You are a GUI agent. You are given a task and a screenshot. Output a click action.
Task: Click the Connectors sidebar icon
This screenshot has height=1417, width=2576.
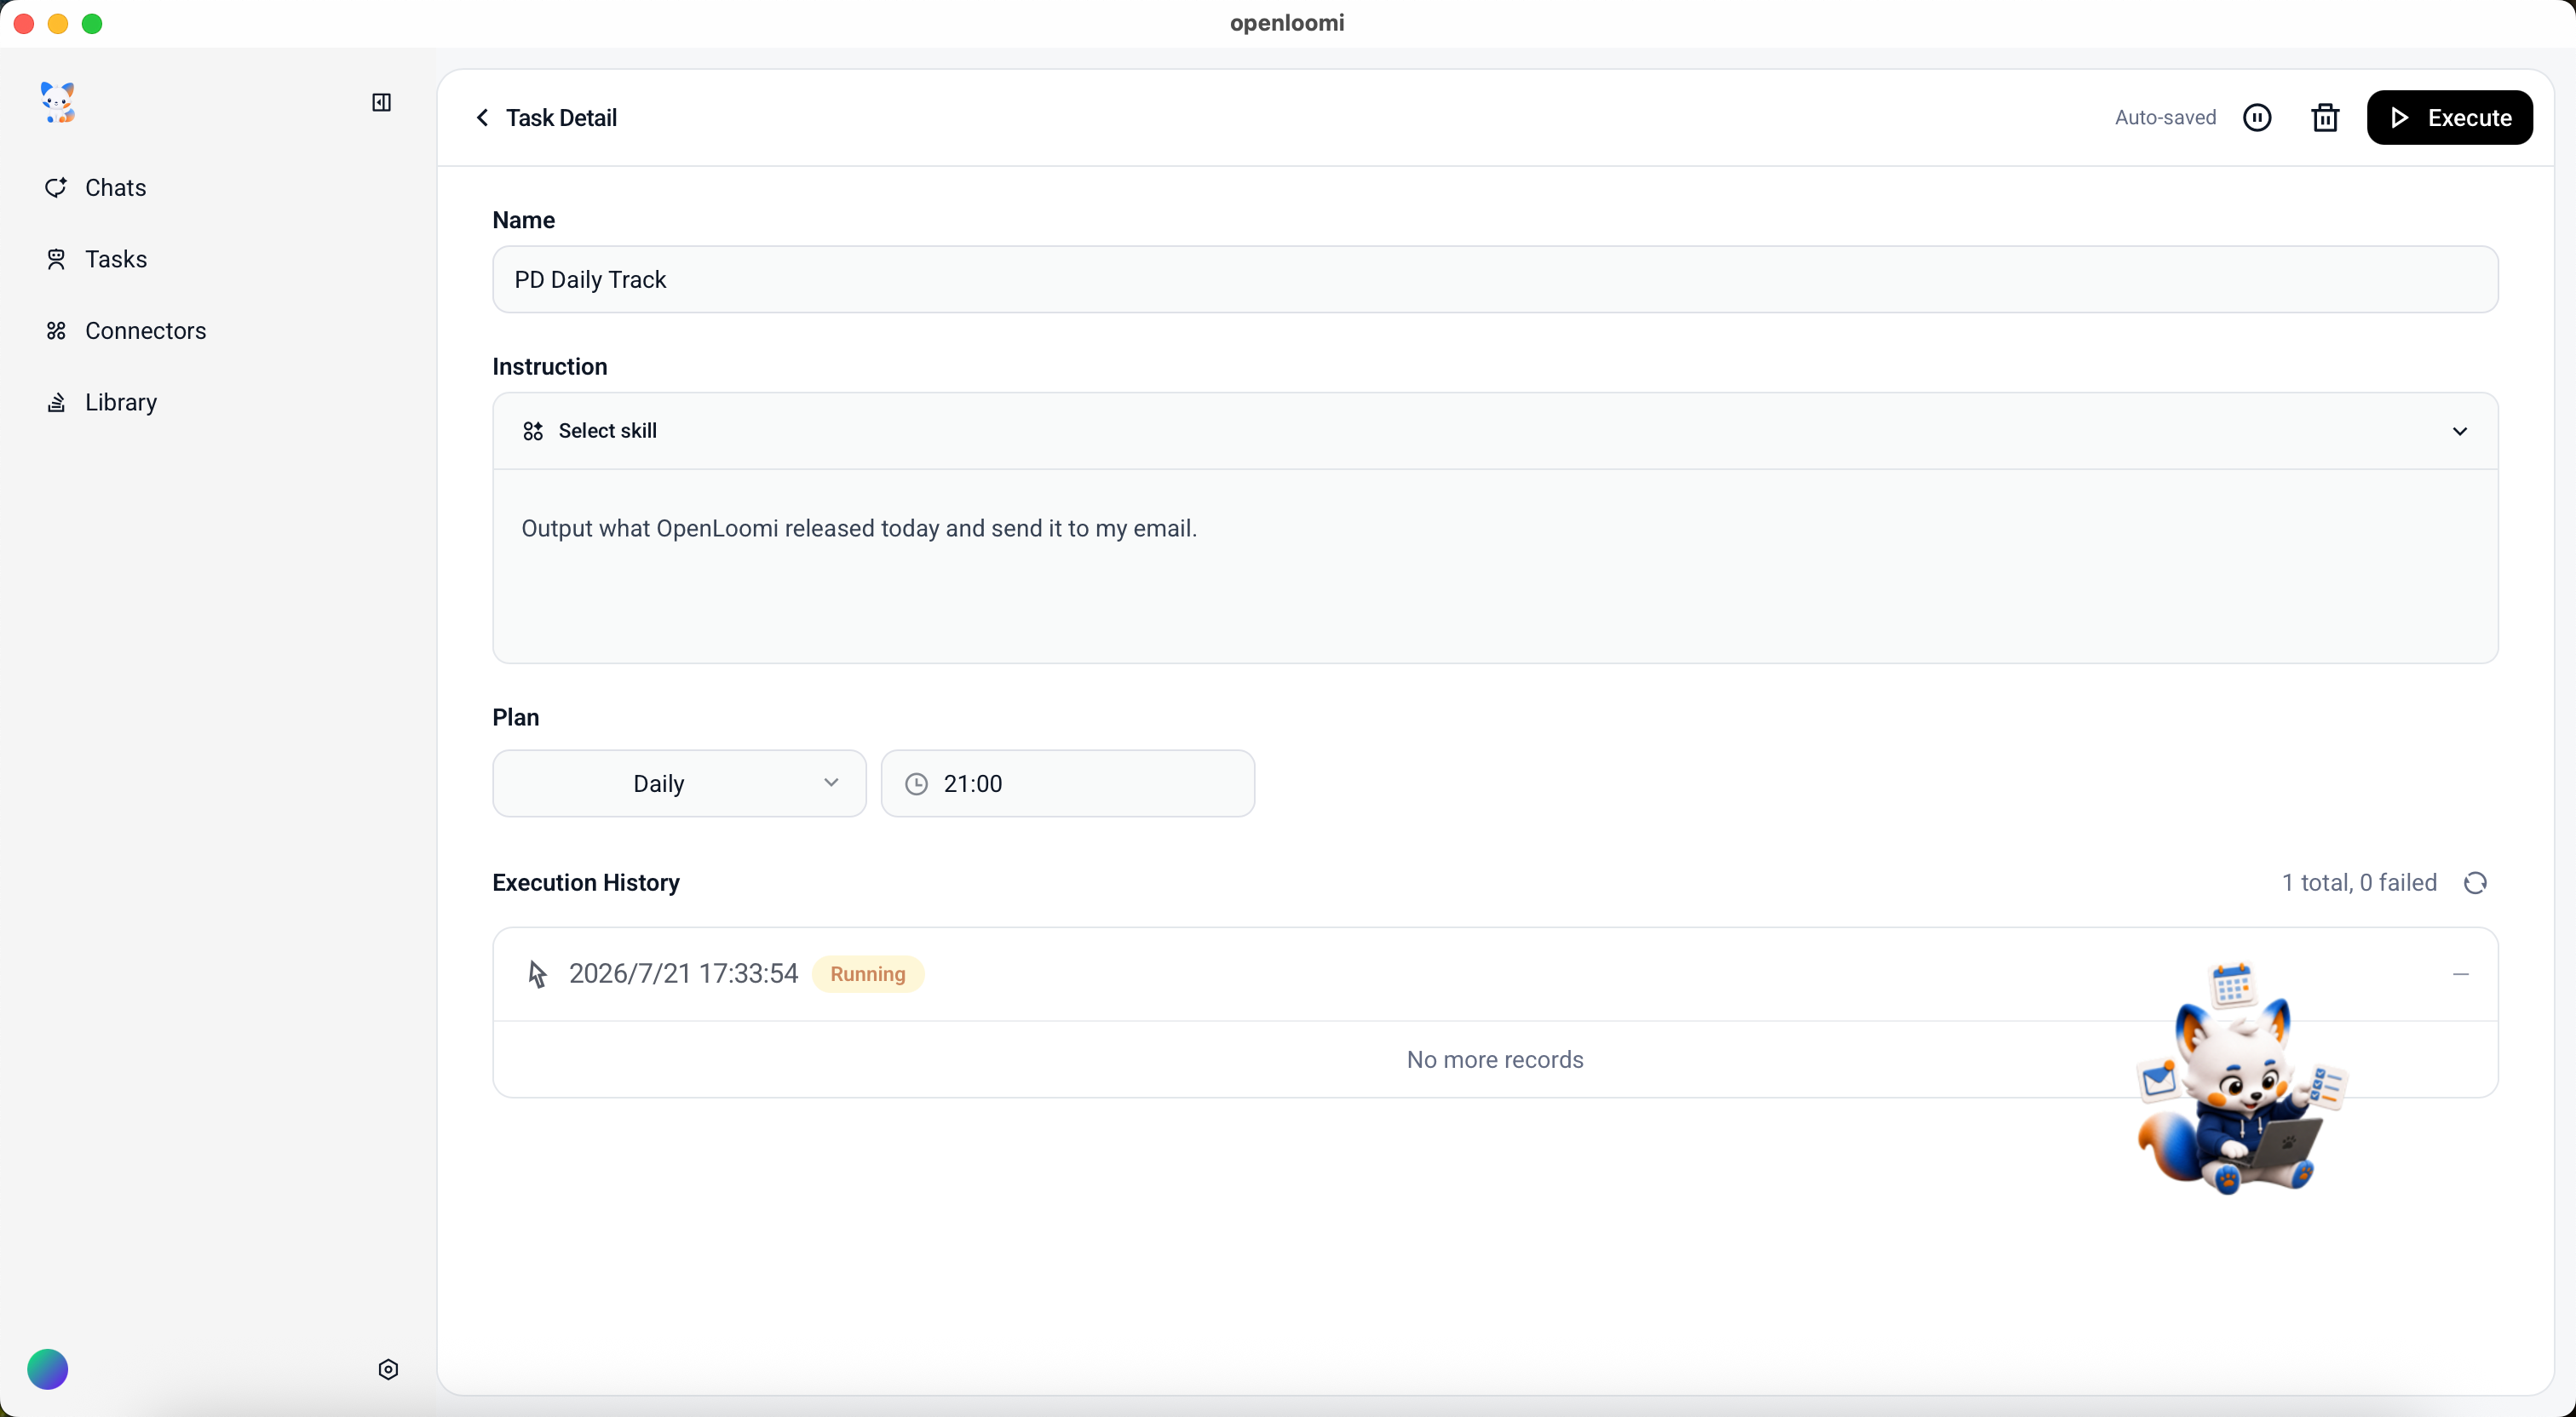point(56,331)
